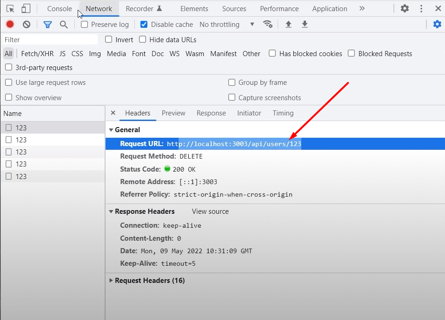Click the export HAR download icon
Image resolution: width=445 pixels, height=320 pixels.
(x=305, y=25)
